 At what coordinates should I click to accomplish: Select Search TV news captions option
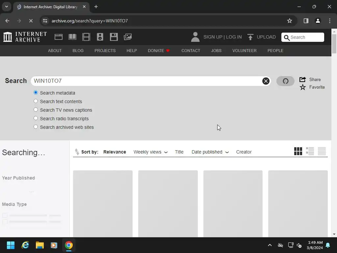coord(36,110)
